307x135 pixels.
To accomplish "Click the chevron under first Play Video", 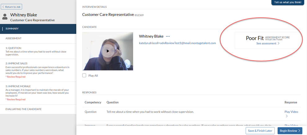I will click(287, 116).
